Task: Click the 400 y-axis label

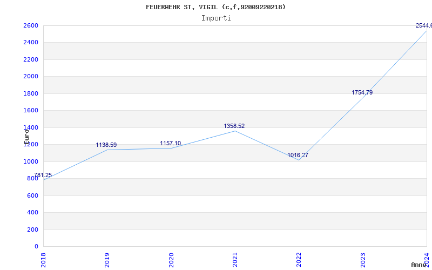Action: [x=32, y=213]
